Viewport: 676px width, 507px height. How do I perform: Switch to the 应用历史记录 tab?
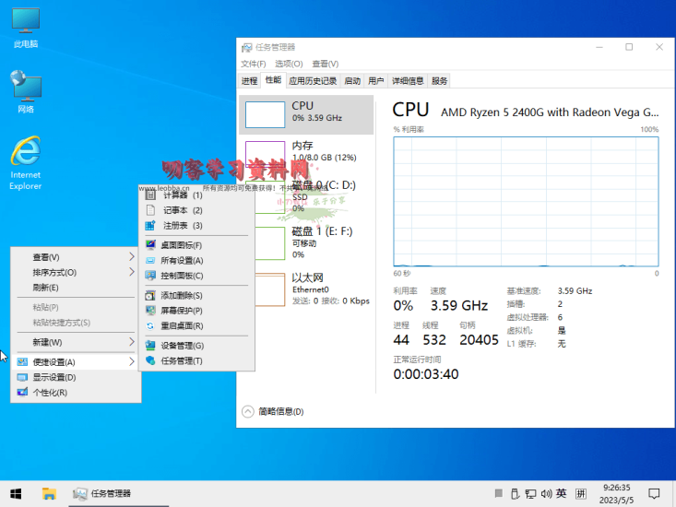coord(313,81)
